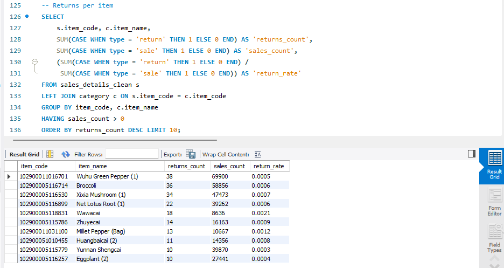This screenshot has width=504, height=268.
Task: Collapse the code fold at line 130
Action: [x=34, y=62]
